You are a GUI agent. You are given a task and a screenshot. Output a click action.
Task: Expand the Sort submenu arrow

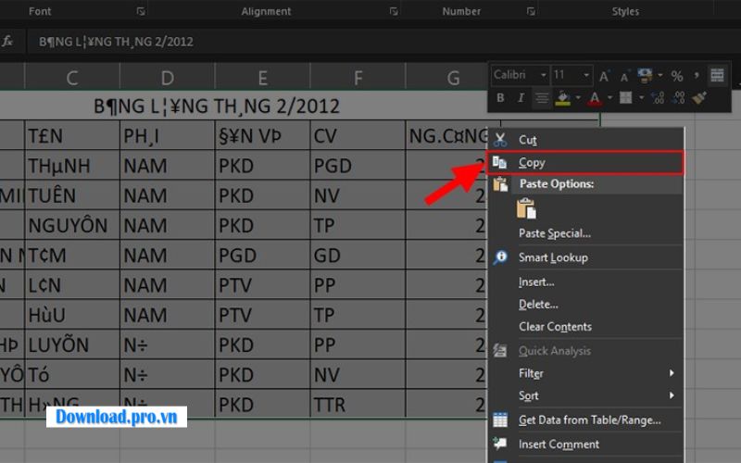click(672, 395)
